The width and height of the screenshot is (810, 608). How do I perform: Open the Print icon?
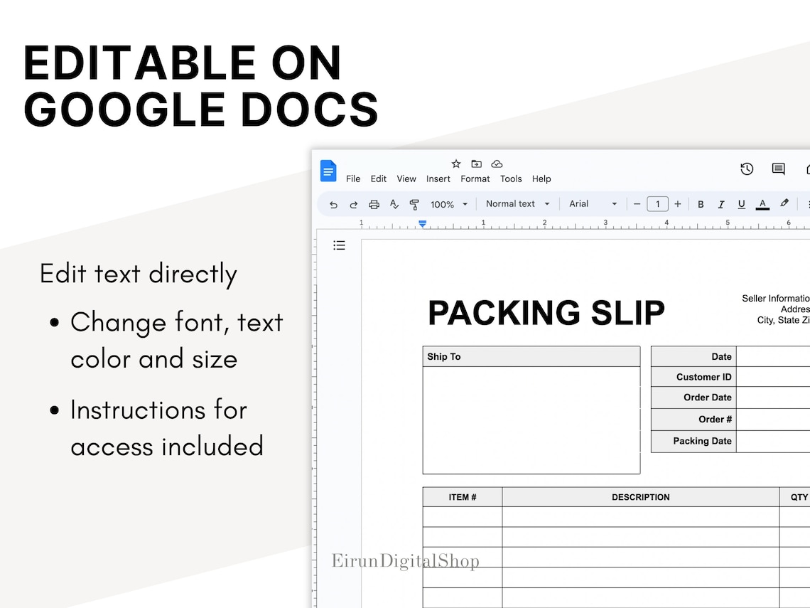click(x=374, y=204)
